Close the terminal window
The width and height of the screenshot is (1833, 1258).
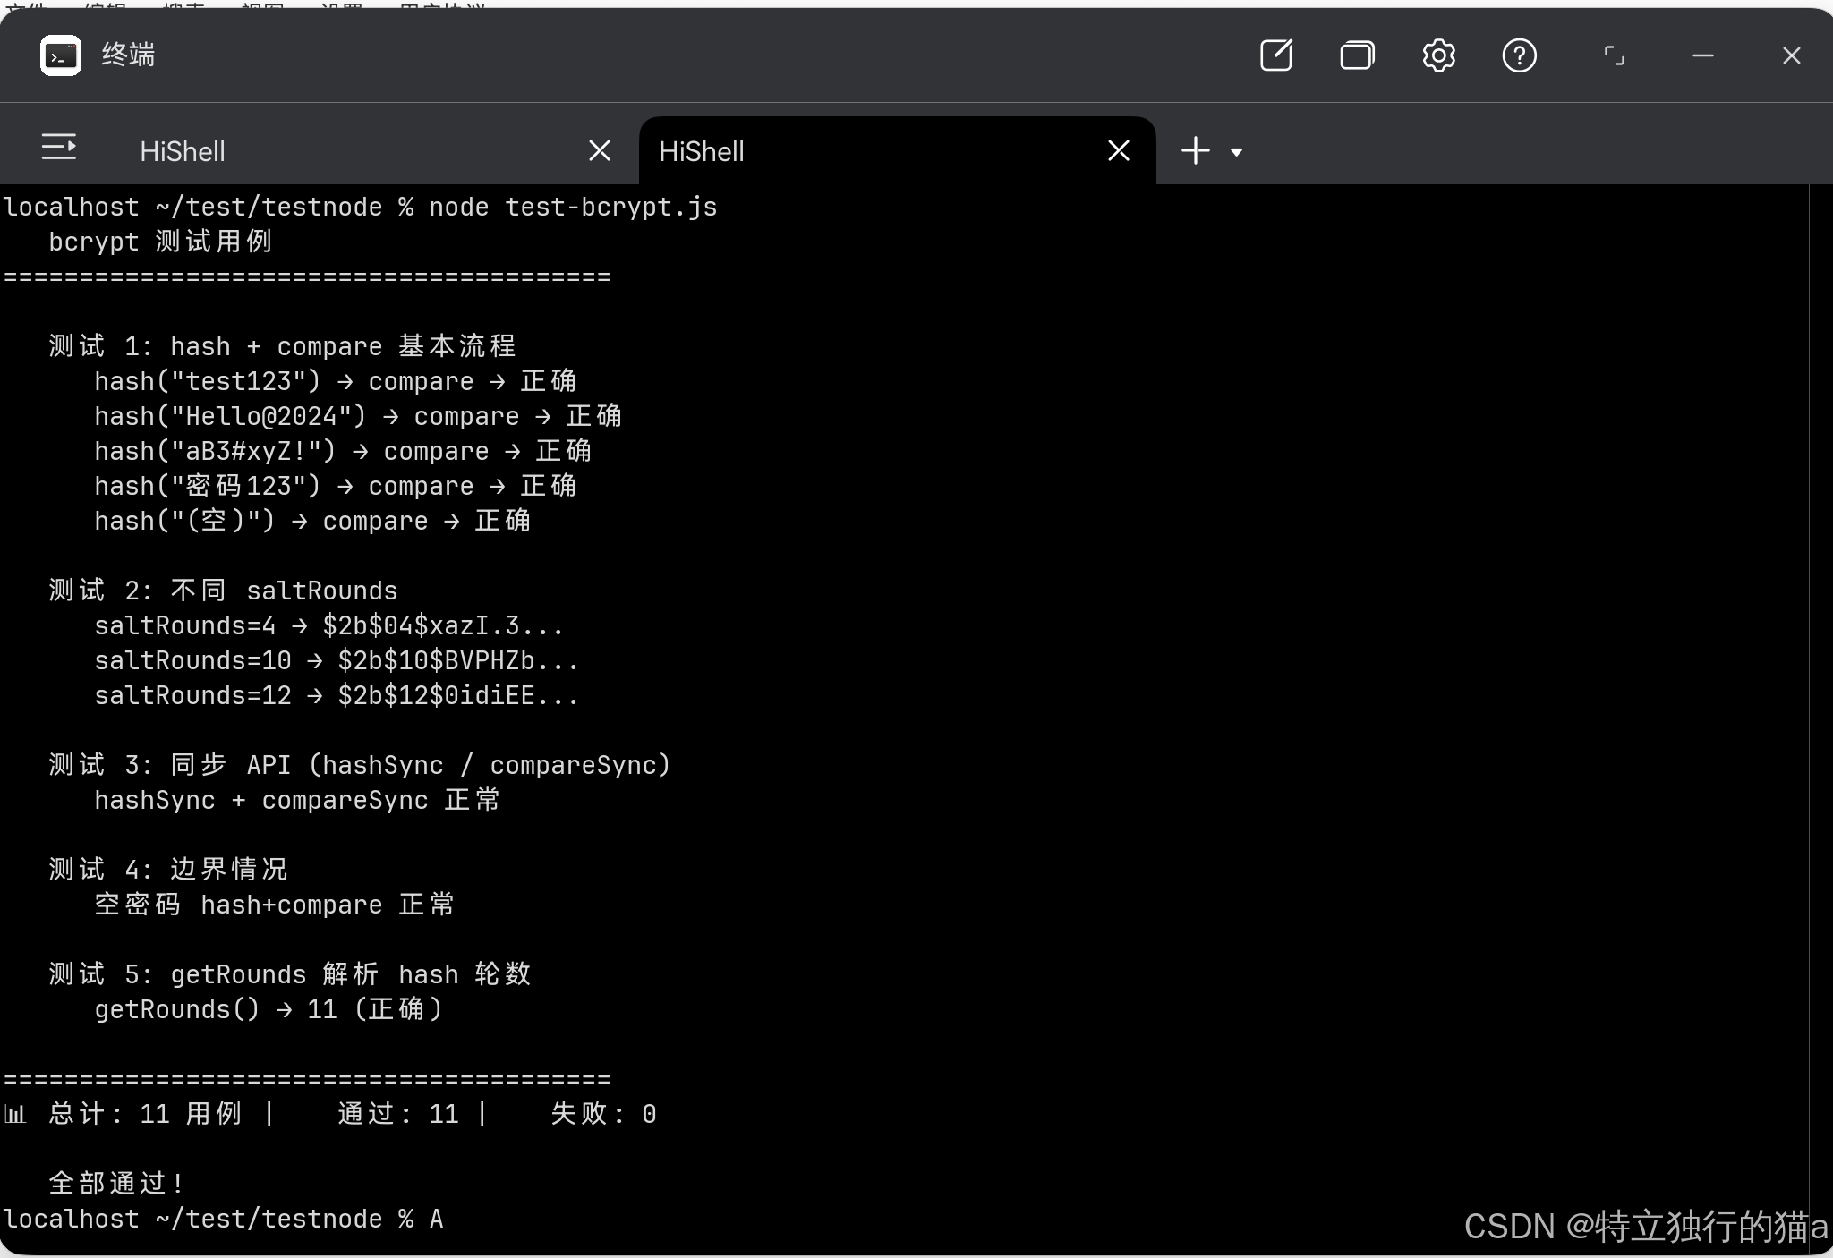tap(1791, 55)
